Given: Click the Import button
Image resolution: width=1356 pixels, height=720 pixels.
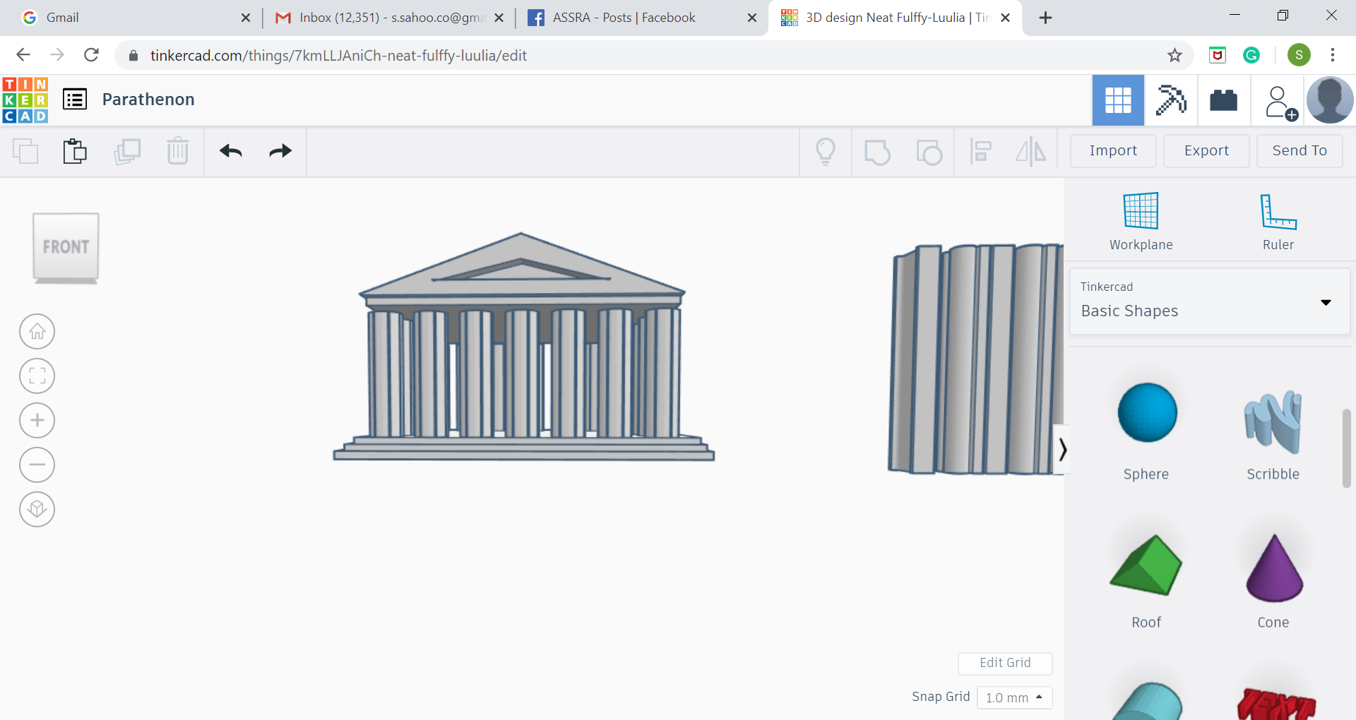Looking at the screenshot, I should 1113,151.
